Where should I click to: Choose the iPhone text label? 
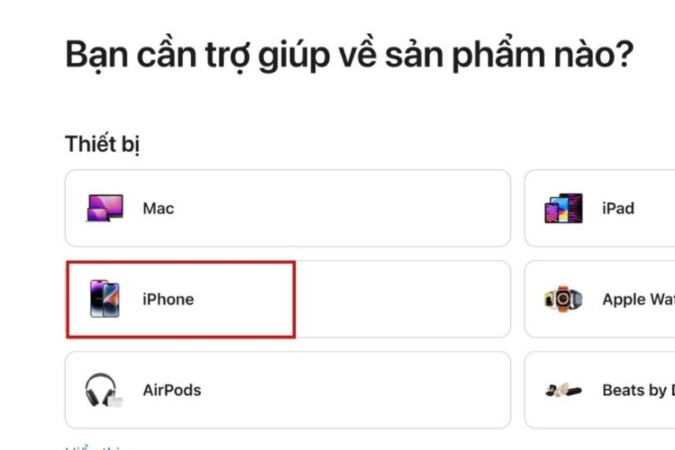[168, 300]
